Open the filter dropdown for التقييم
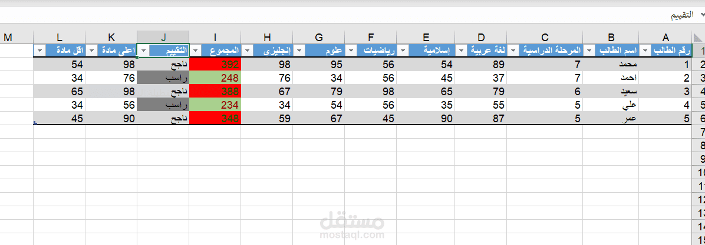This screenshot has width=705, height=245. click(x=143, y=50)
